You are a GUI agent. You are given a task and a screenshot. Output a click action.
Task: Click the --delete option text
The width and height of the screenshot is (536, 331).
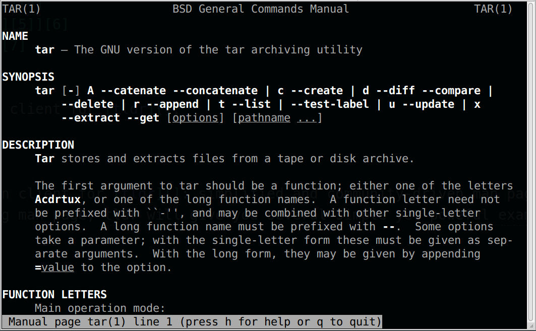pyautogui.click(x=88, y=104)
